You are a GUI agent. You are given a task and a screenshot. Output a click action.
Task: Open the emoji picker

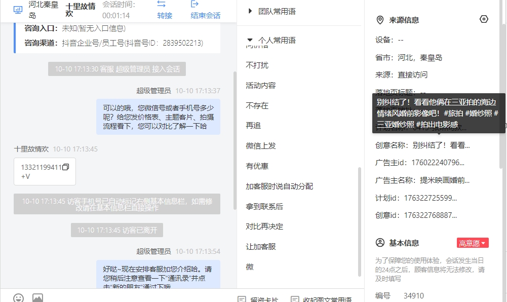coord(18,298)
